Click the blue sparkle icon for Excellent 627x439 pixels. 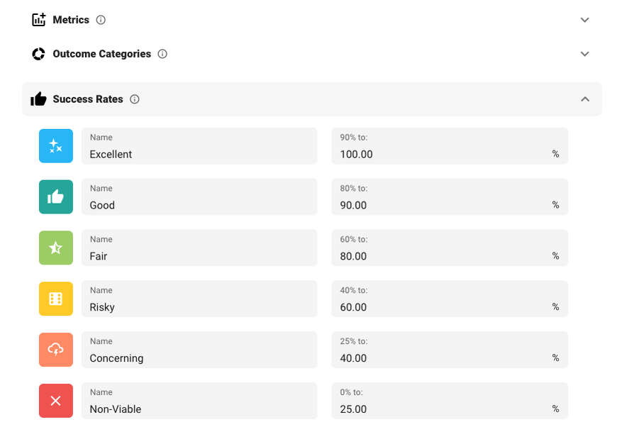pyautogui.click(x=55, y=146)
